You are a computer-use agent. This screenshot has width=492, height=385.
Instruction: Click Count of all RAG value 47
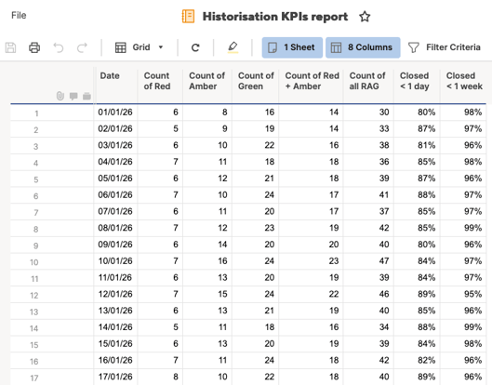point(368,261)
